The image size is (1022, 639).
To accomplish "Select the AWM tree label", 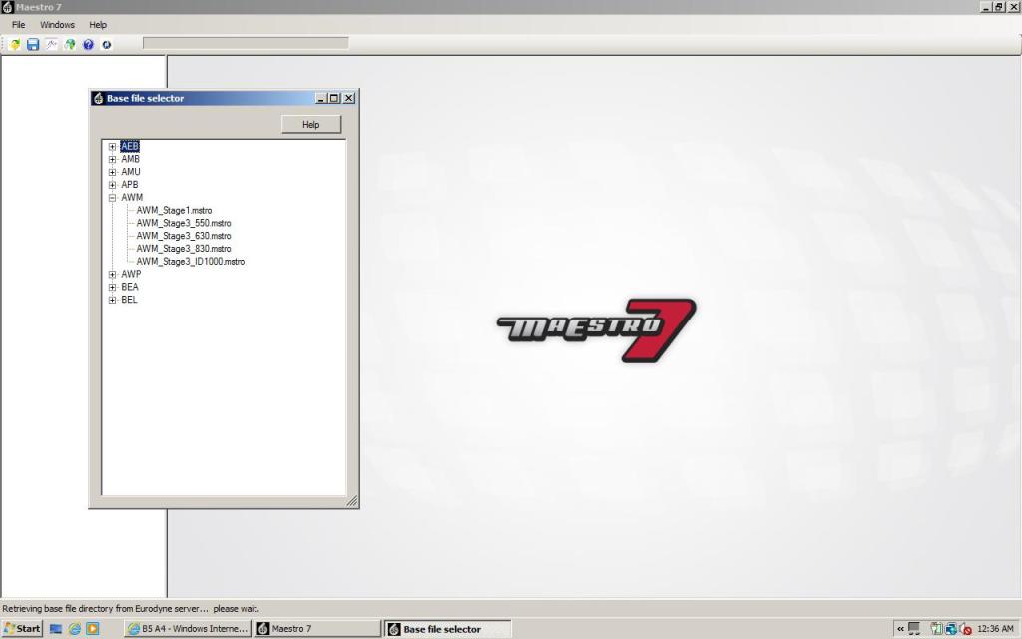I will point(132,197).
